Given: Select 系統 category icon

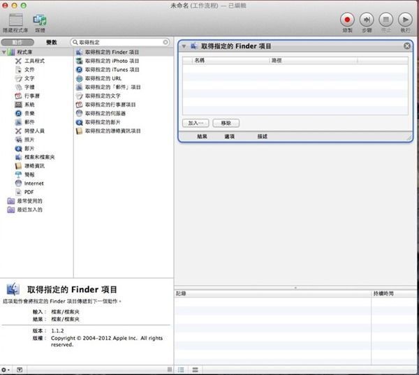Looking at the screenshot, I should point(18,105).
